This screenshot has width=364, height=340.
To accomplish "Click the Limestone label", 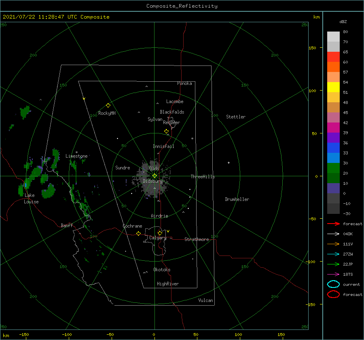I will click(x=76, y=156).
